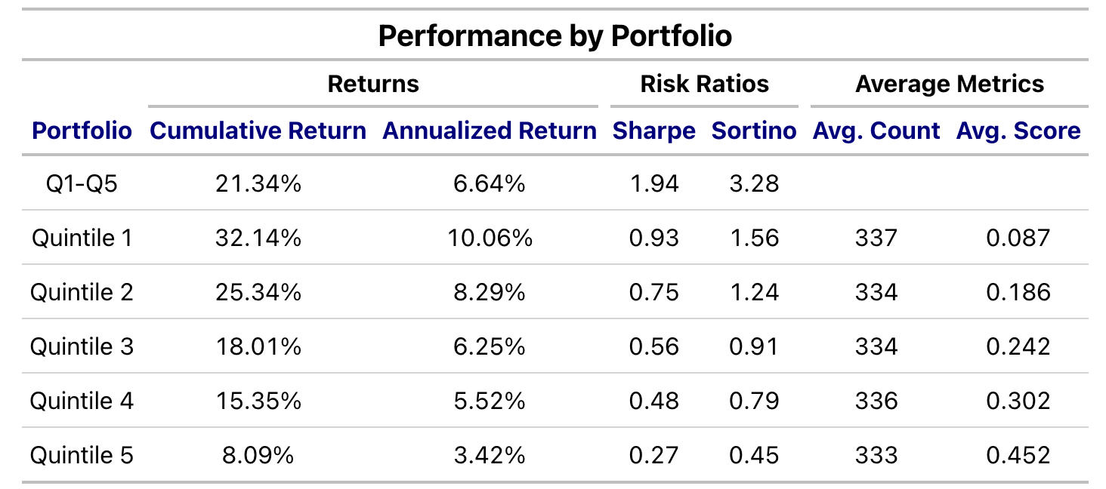Click the Quintile 5 row label
The width and height of the screenshot is (1106, 489).
[82, 455]
